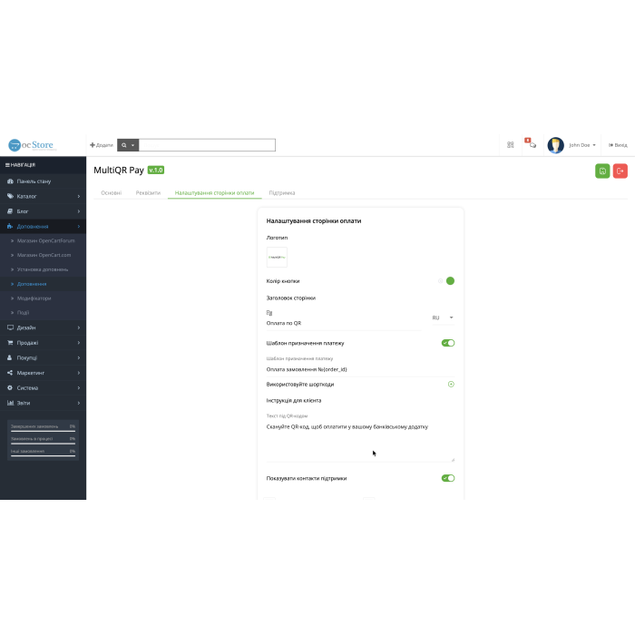The image size is (635, 635).
Task: Click the Дизайн monitor icon
Action: click(10, 327)
